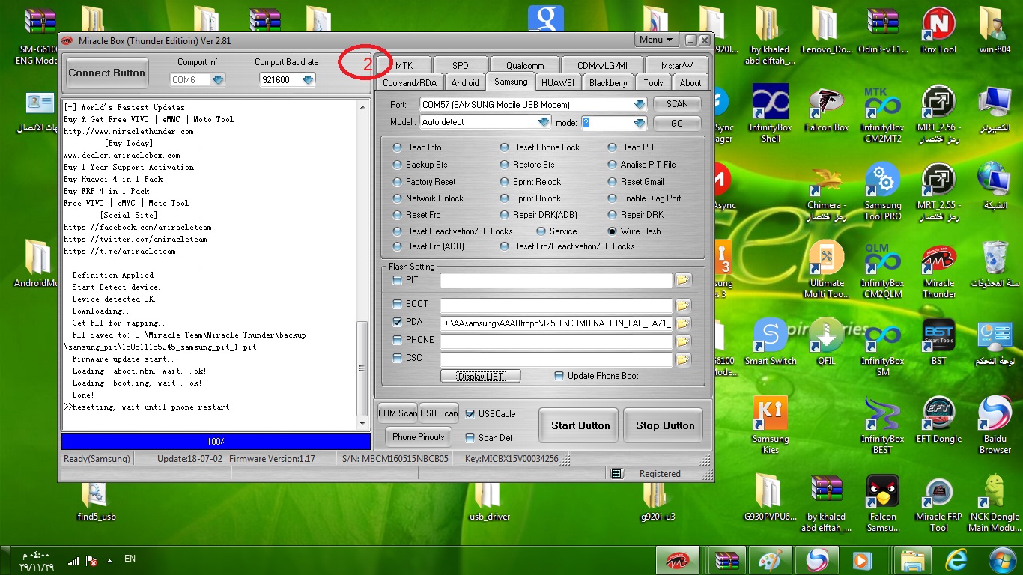
Task: Click the Display LIST button
Action: coord(480,376)
